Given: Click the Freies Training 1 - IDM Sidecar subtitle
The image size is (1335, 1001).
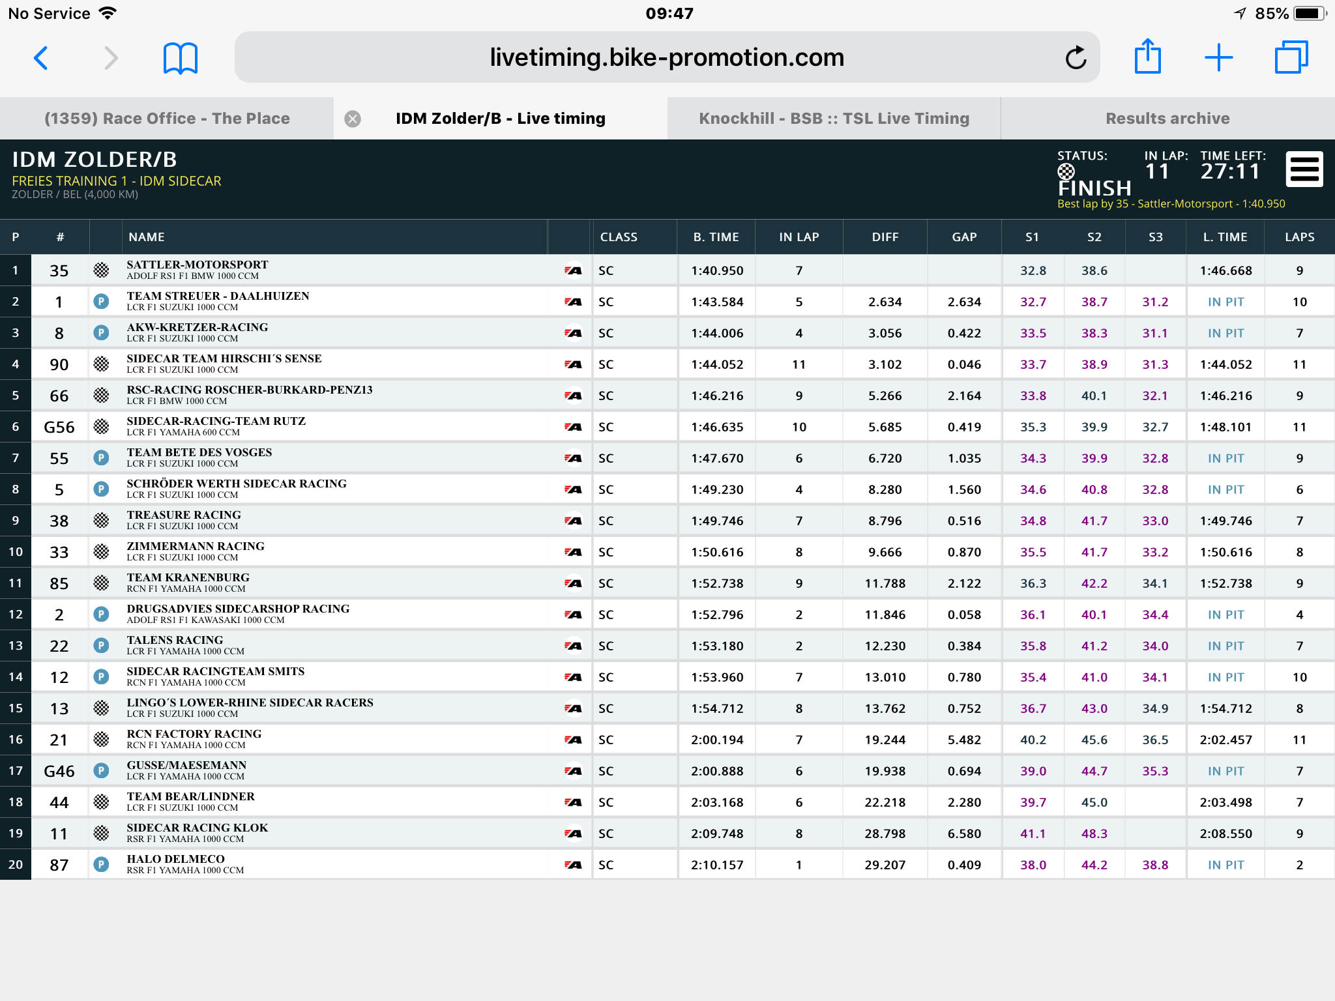Looking at the screenshot, I should 117,181.
